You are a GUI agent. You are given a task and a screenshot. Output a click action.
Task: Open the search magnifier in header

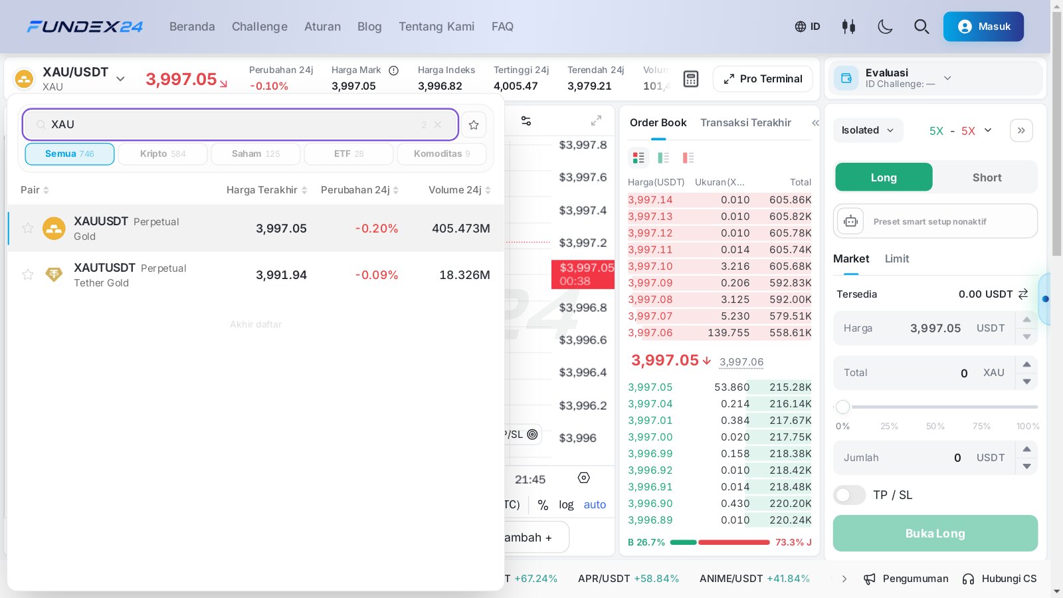[x=921, y=27]
